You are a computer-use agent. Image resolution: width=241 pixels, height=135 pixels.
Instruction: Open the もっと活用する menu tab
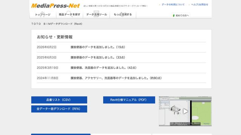pyautogui.click(x=123, y=15)
